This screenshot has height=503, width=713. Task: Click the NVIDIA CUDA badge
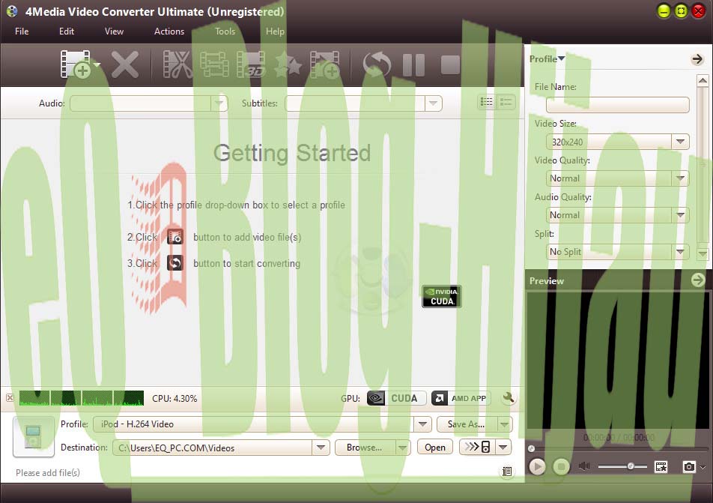[442, 296]
